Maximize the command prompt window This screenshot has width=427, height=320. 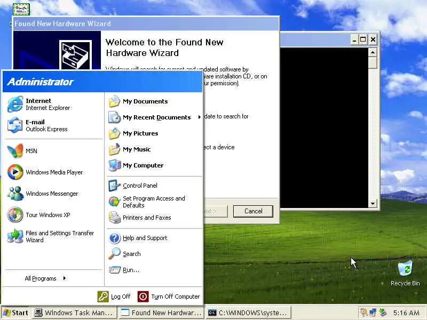363,39
